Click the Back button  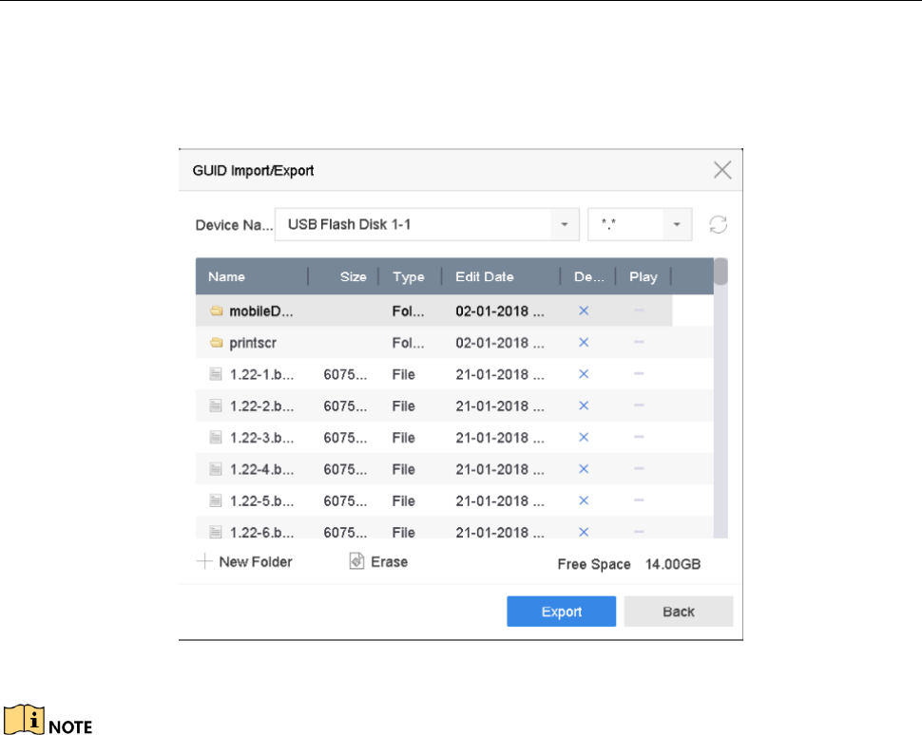click(678, 612)
